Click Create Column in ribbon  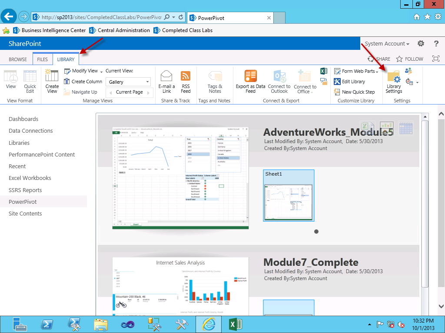pos(83,82)
